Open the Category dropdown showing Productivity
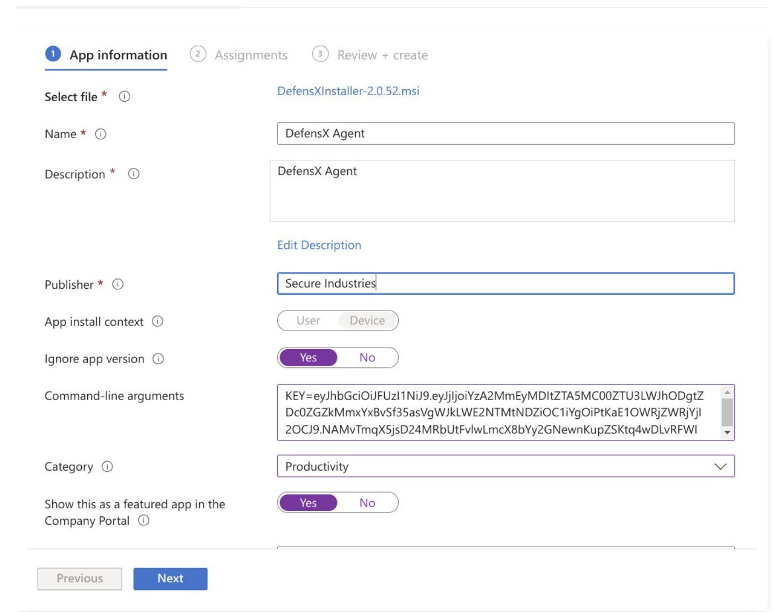 coord(506,466)
